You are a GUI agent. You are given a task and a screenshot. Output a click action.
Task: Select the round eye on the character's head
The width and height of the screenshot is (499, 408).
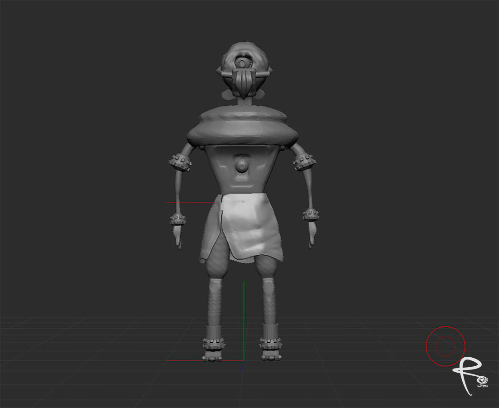244,62
